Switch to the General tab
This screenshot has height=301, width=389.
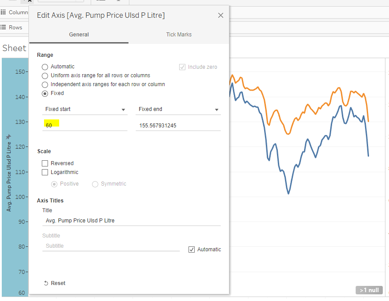coord(79,35)
